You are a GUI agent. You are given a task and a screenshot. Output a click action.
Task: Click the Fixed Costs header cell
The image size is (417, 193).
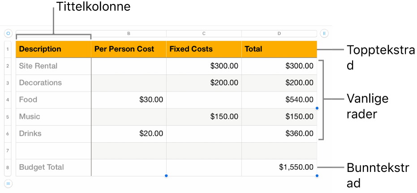click(x=204, y=49)
